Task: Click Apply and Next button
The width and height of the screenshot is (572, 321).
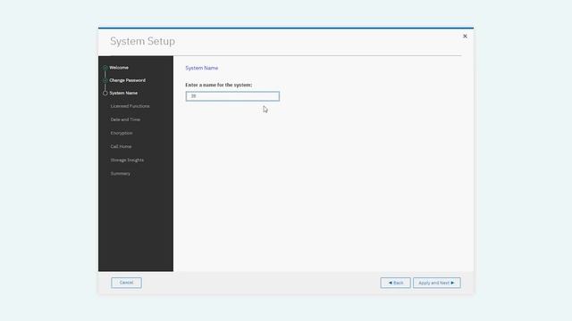Action: [x=437, y=283]
